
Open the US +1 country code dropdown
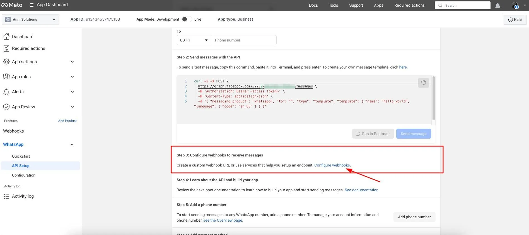(x=194, y=40)
